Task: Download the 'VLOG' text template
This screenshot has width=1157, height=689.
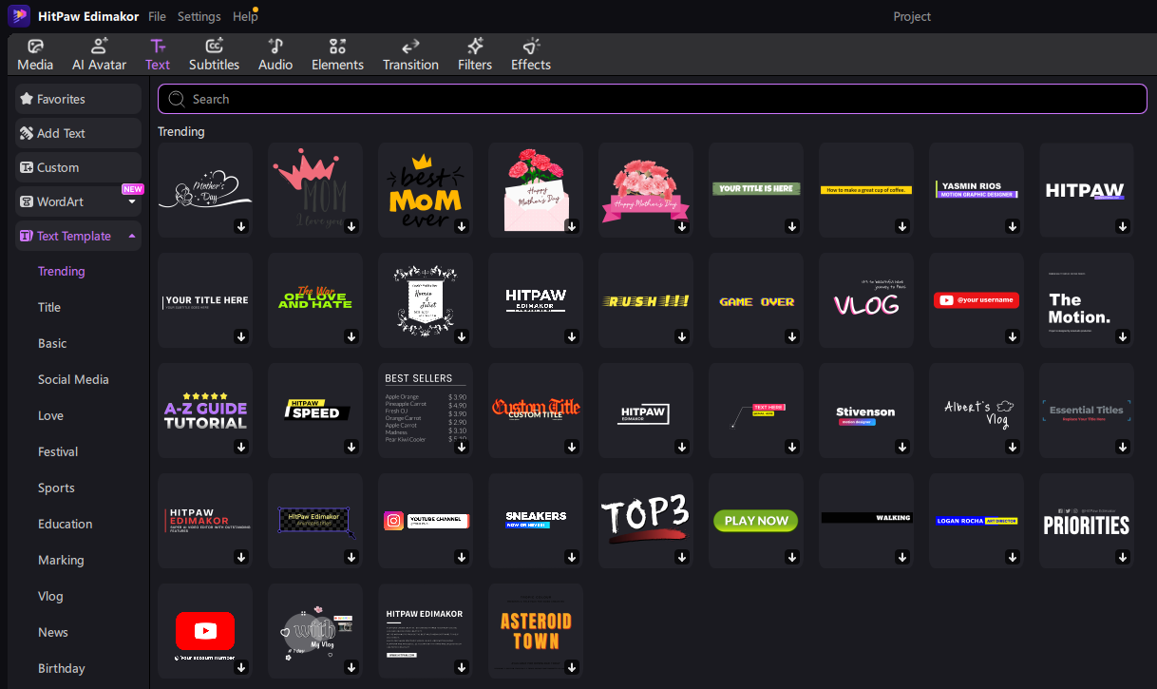Action: [902, 336]
